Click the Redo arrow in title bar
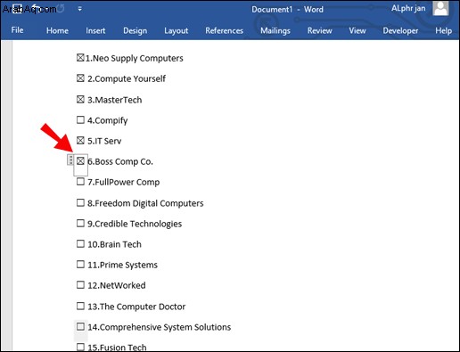The image size is (460, 352). click(61, 9)
